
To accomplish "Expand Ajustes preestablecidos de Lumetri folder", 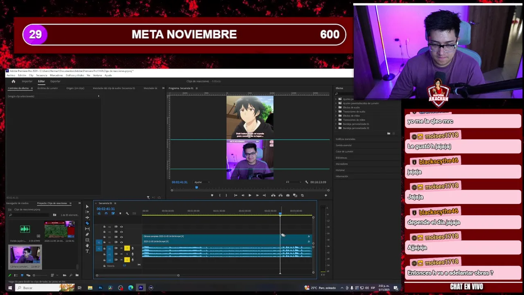I will (336, 103).
